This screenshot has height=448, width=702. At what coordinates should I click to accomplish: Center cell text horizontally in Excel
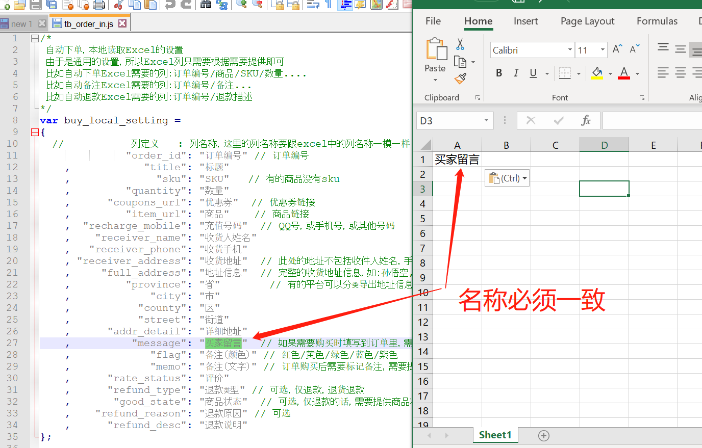tap(681, 73)
